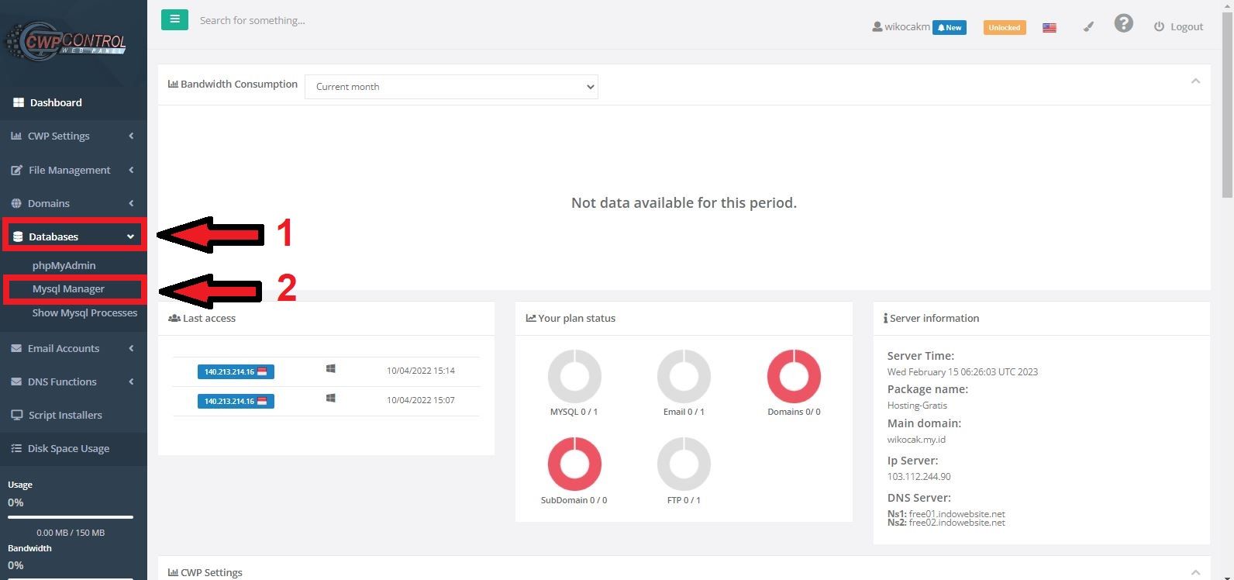Expand the DNS Functions sidebar menu
Screen dimensions: 1234x580
point(73,381)
